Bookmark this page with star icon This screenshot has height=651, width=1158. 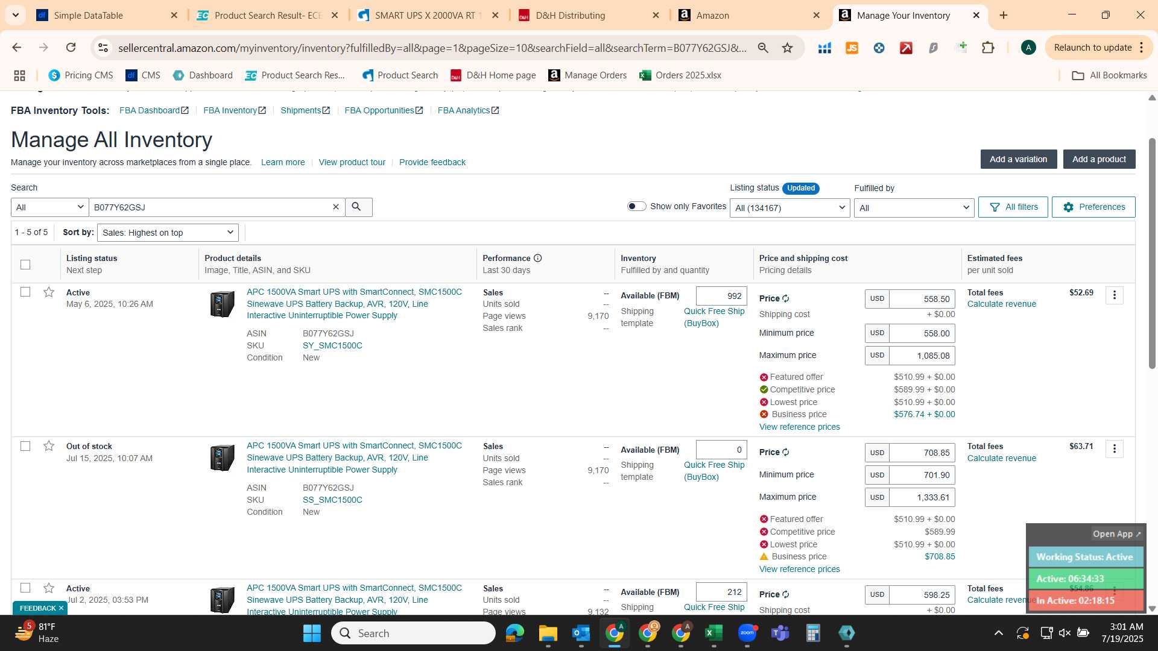[x=787, y=48]
